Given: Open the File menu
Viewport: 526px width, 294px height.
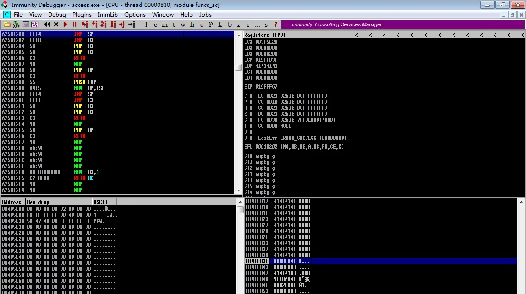Looking at the screenshot, I should pos(18,14).
